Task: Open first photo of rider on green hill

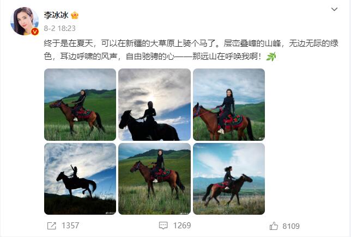Action: click(x=80, y=104)
